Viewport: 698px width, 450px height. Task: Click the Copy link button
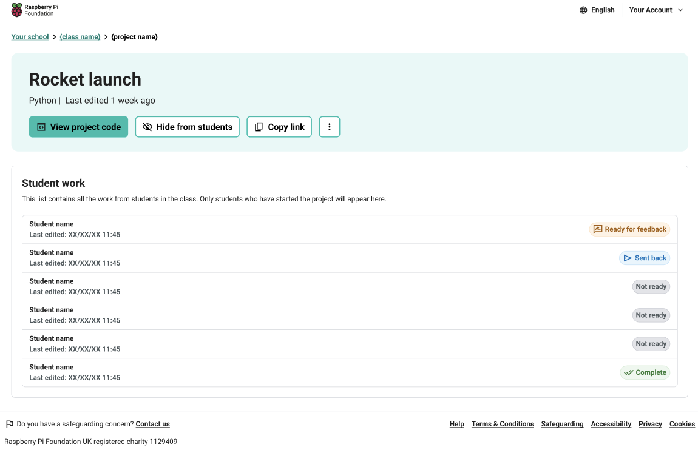[x=279, y=127]
